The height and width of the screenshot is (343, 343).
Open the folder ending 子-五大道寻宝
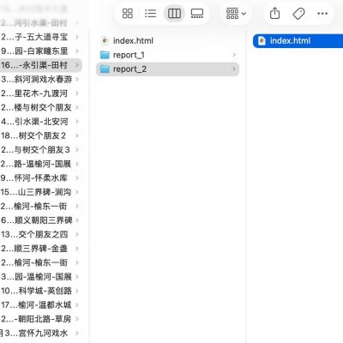pos(40,37)
